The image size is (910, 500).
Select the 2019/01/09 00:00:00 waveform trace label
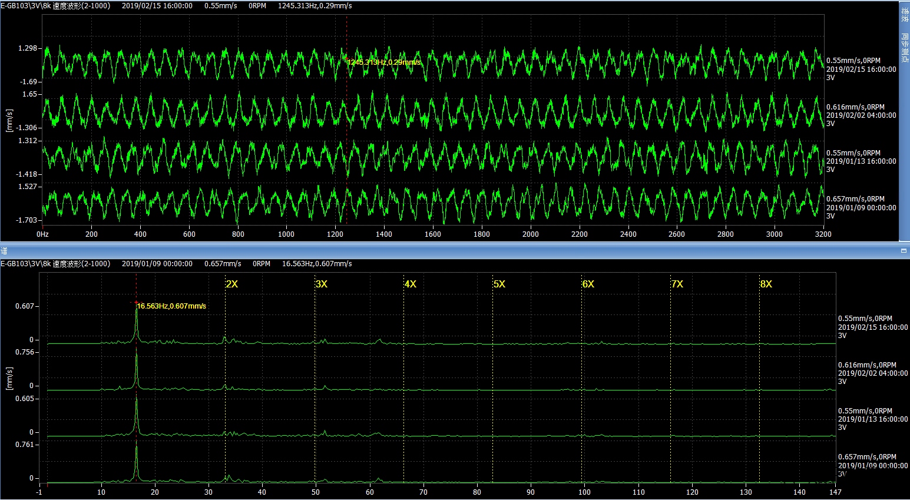[x=861, y=207]
